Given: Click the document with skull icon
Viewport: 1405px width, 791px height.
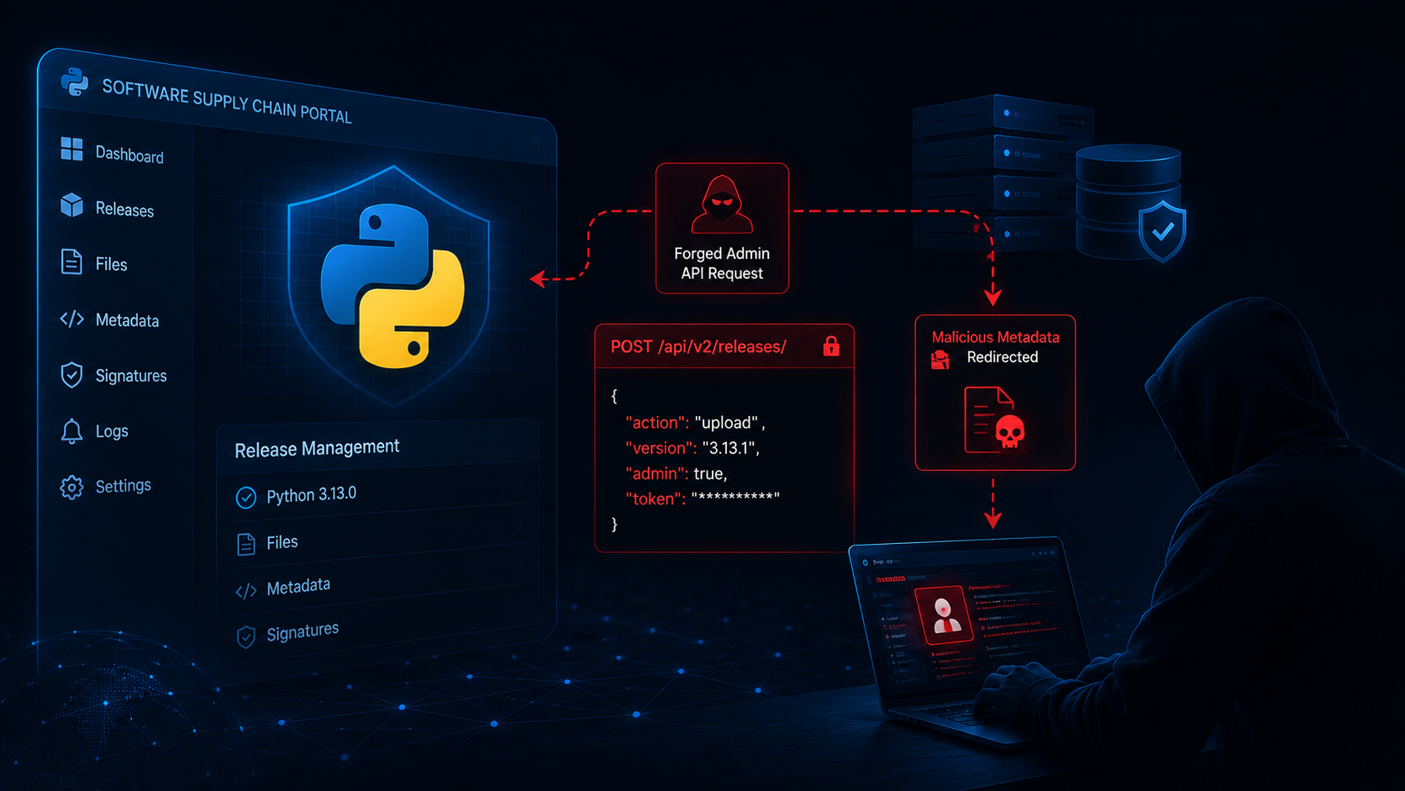Looking at the screenshot, I should (994, 419).
